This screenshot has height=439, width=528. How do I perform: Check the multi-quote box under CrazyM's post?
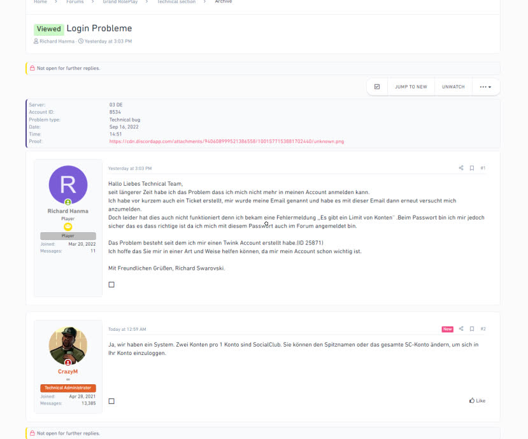111,401
